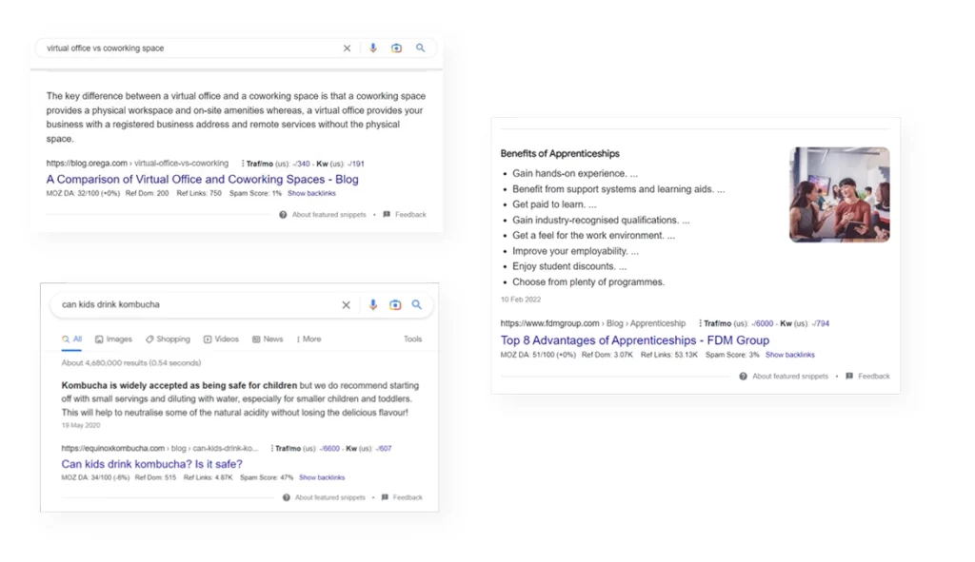
Task: Click the camera image-search icon in the kombucha search bar
Action: pos(395,305)
